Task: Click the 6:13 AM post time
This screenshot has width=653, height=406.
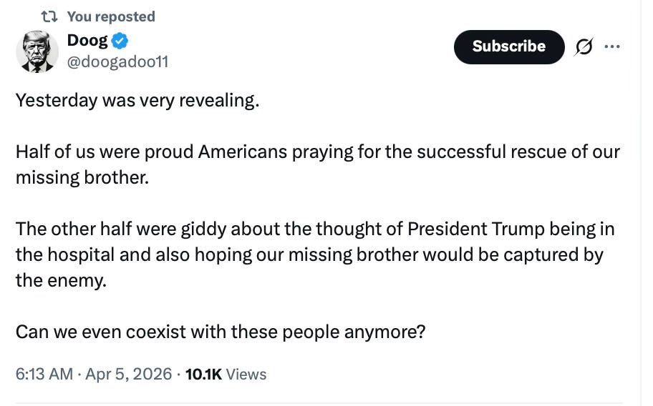Action: (44, 374)
